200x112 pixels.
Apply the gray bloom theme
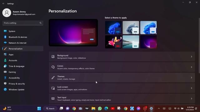131,28
